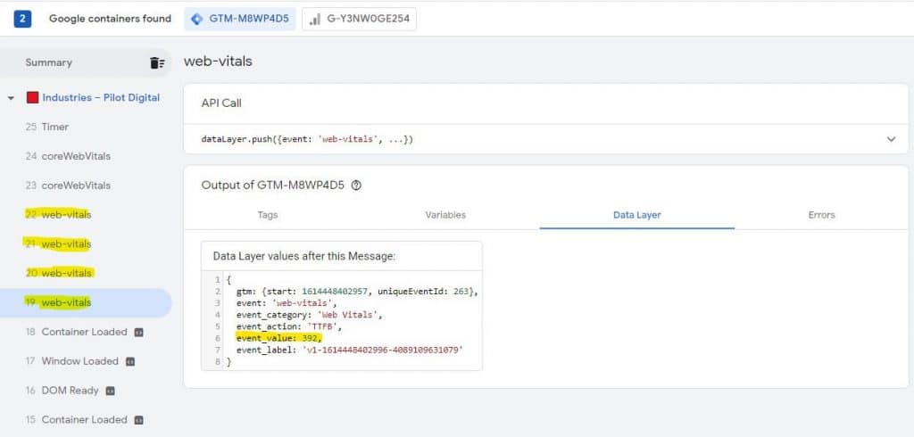Open the Summary view in sidebar
Screen dimensions: 914x437
48,63
